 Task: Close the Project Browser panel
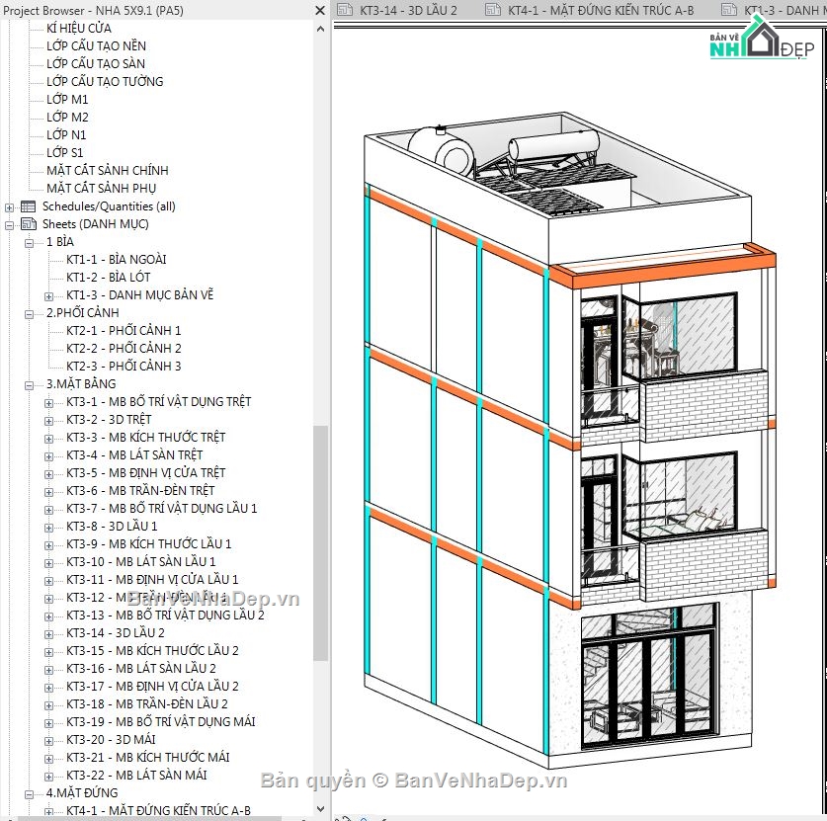[318, 10]
